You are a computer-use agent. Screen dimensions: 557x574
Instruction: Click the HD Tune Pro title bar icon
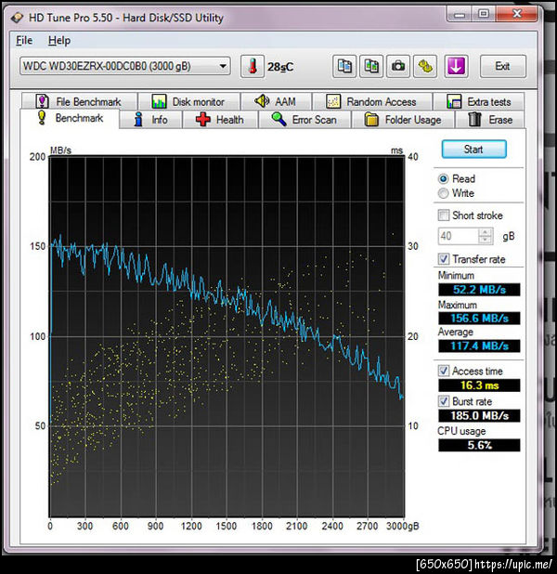17,18
